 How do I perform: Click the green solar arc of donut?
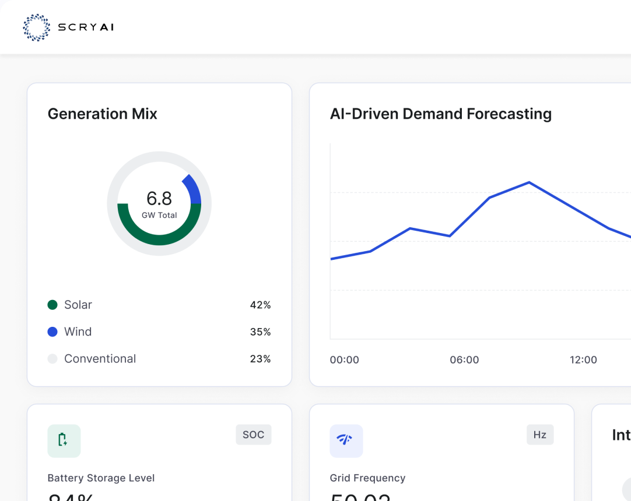[159, 240]
